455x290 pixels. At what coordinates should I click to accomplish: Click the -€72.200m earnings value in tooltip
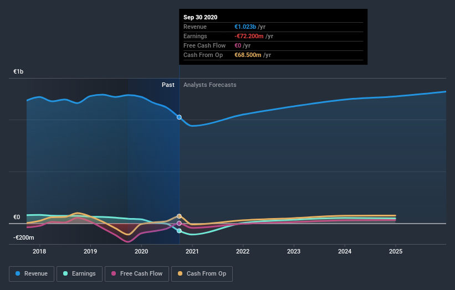point(249,36)
